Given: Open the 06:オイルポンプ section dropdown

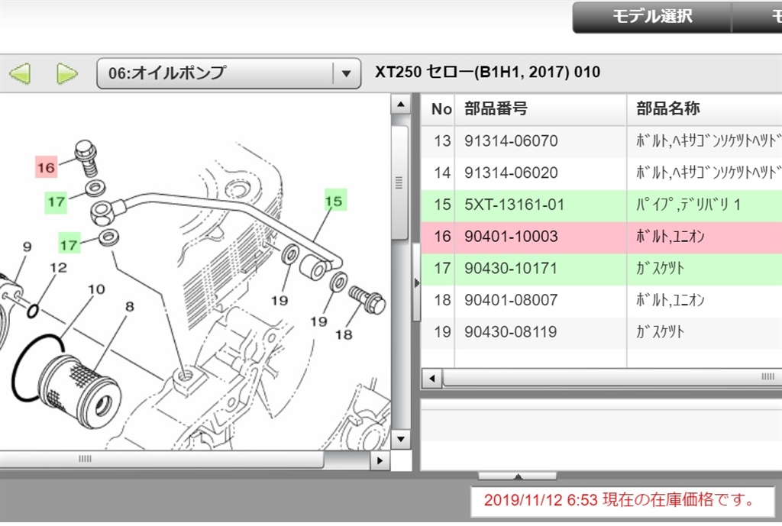Looking at the screenshot, I should click(228, 73).
